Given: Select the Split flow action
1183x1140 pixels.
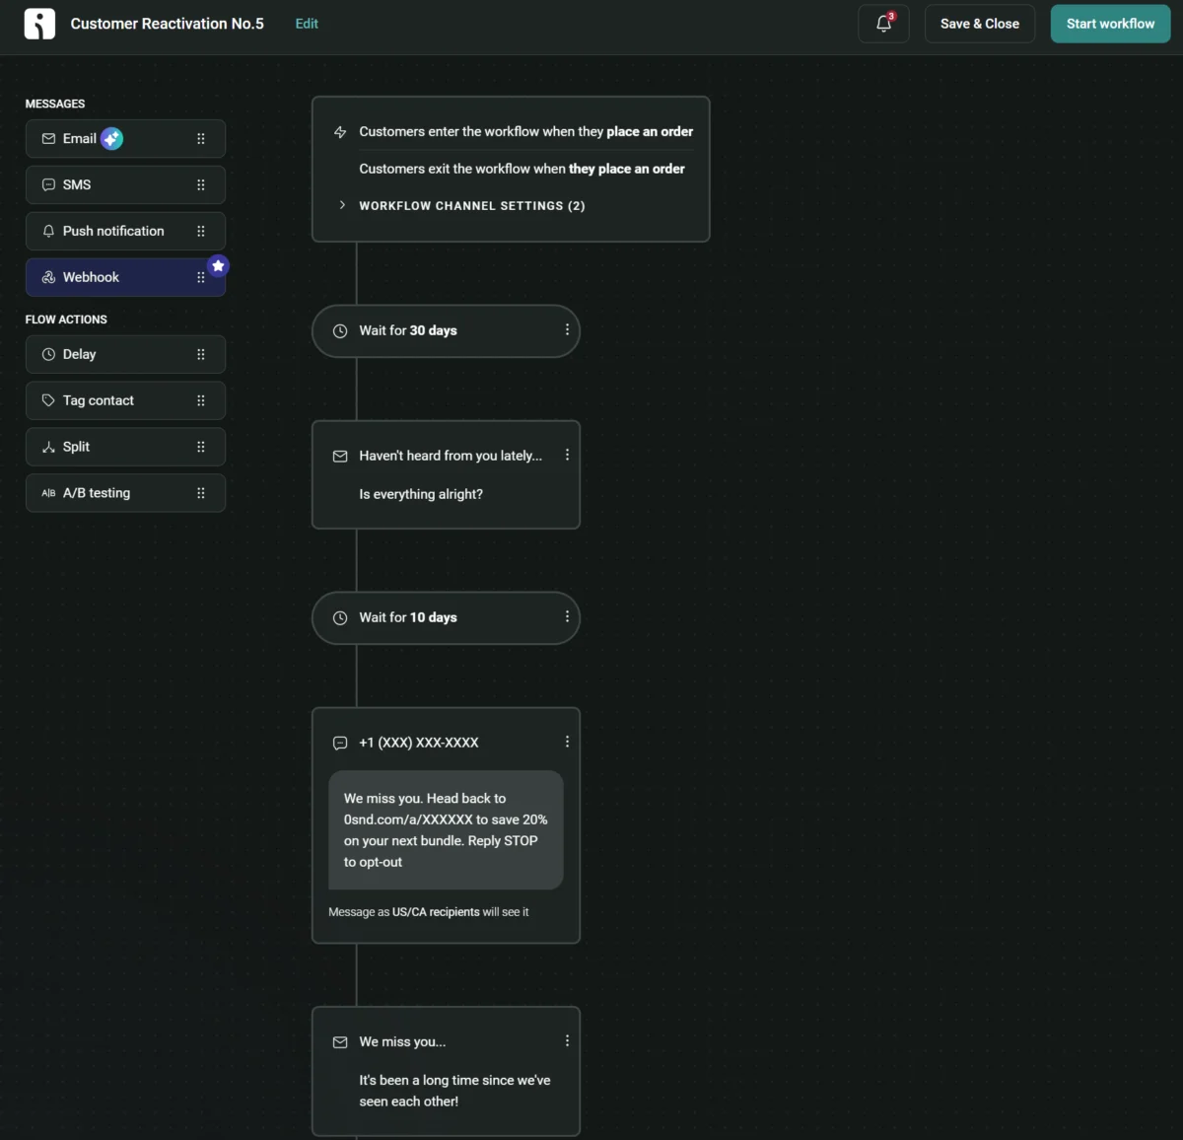Looking at the screenshot, I should 126,447.
